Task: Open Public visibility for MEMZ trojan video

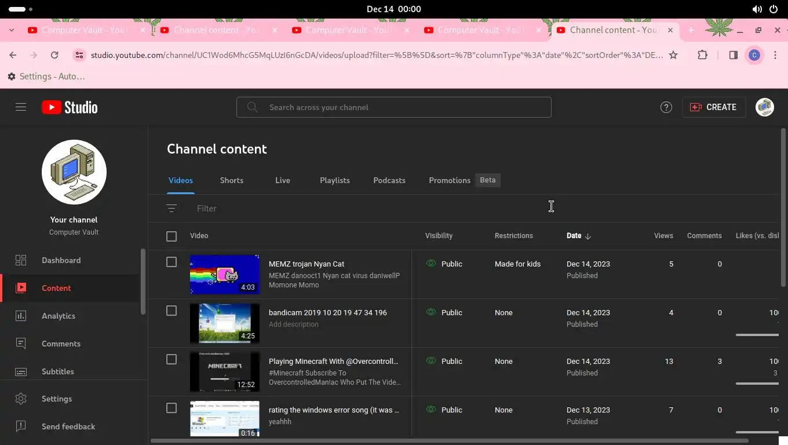Action: coord(452,264)
